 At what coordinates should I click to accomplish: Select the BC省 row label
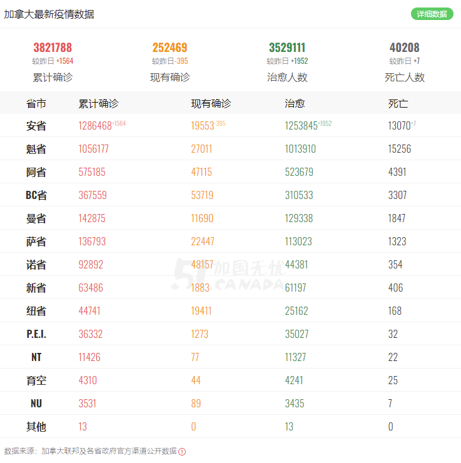tap(36, 195)
